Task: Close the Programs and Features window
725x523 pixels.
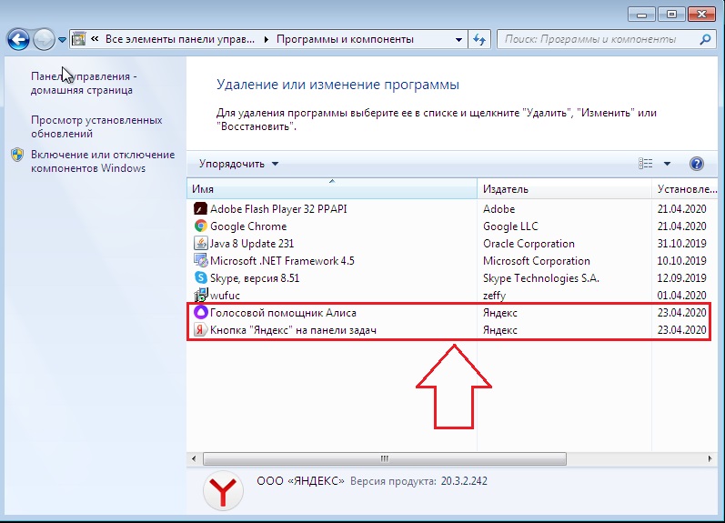Action: point(701,15)
